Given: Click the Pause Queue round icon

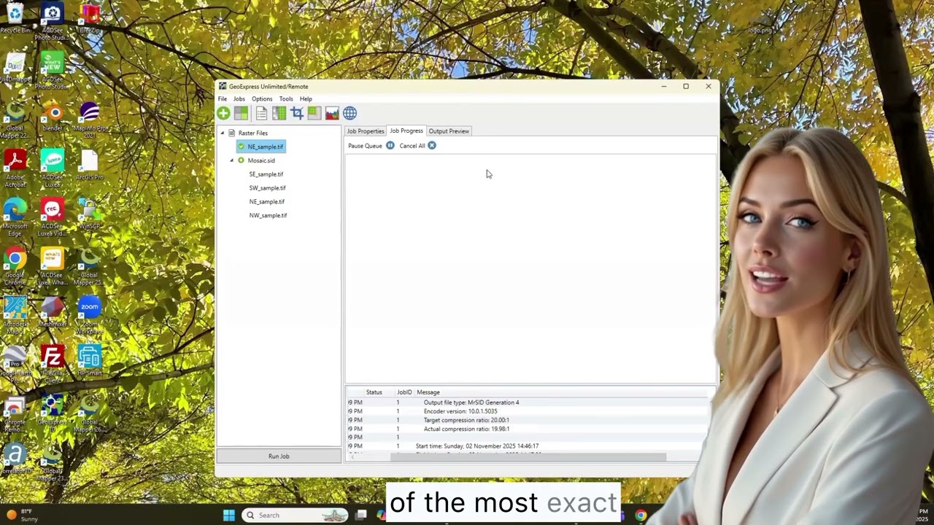Looking at the screenshot, I should pyautogui.click(x=390, y=146).
